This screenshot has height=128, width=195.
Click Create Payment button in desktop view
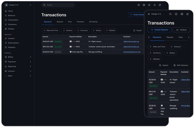pos(136,15)
